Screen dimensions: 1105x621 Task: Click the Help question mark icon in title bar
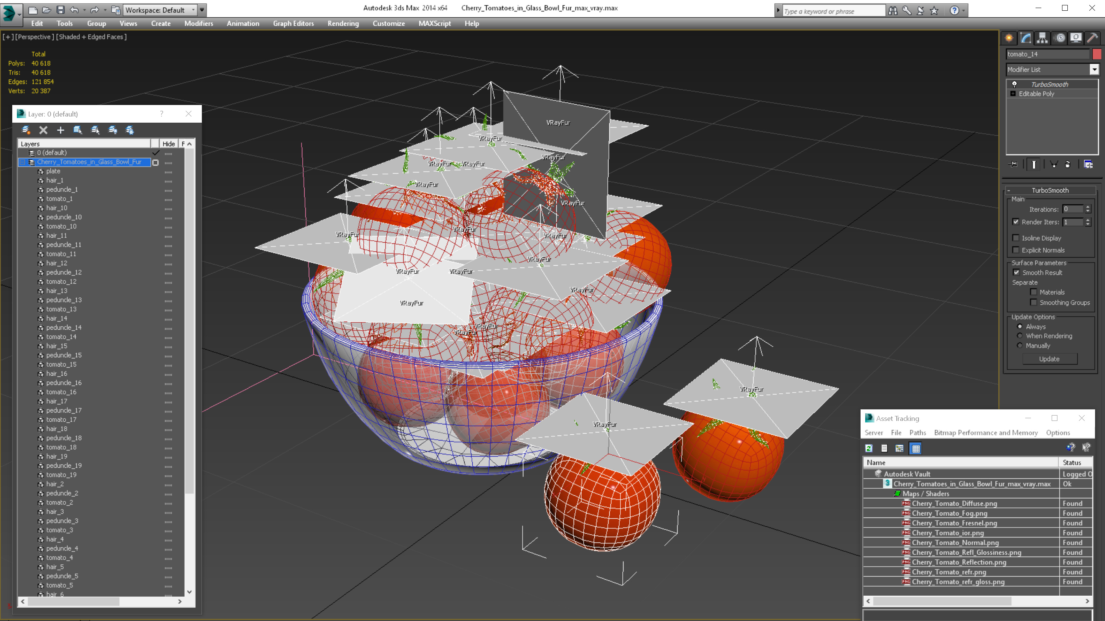pyautogui.click(x=955, y=11)
